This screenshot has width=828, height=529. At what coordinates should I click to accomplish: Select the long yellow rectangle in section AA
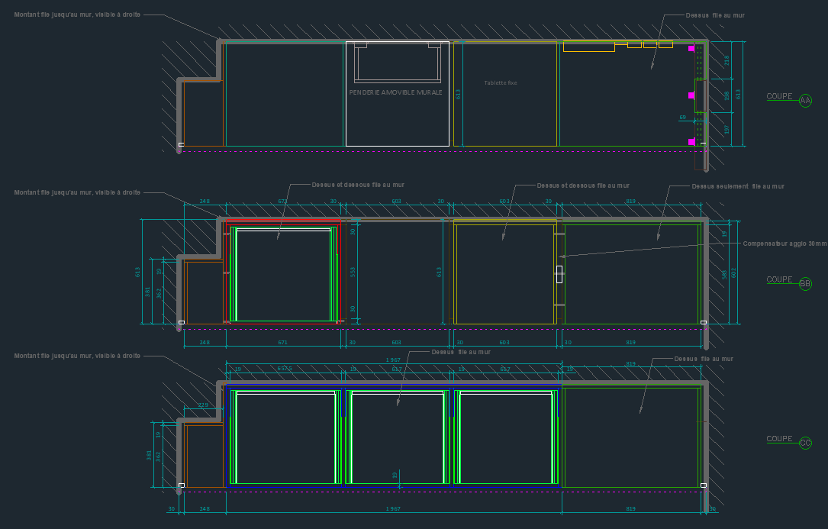click(x=588, y=47)
